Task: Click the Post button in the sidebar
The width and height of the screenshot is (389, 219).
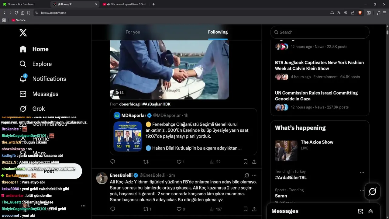Action: point(49,171)
